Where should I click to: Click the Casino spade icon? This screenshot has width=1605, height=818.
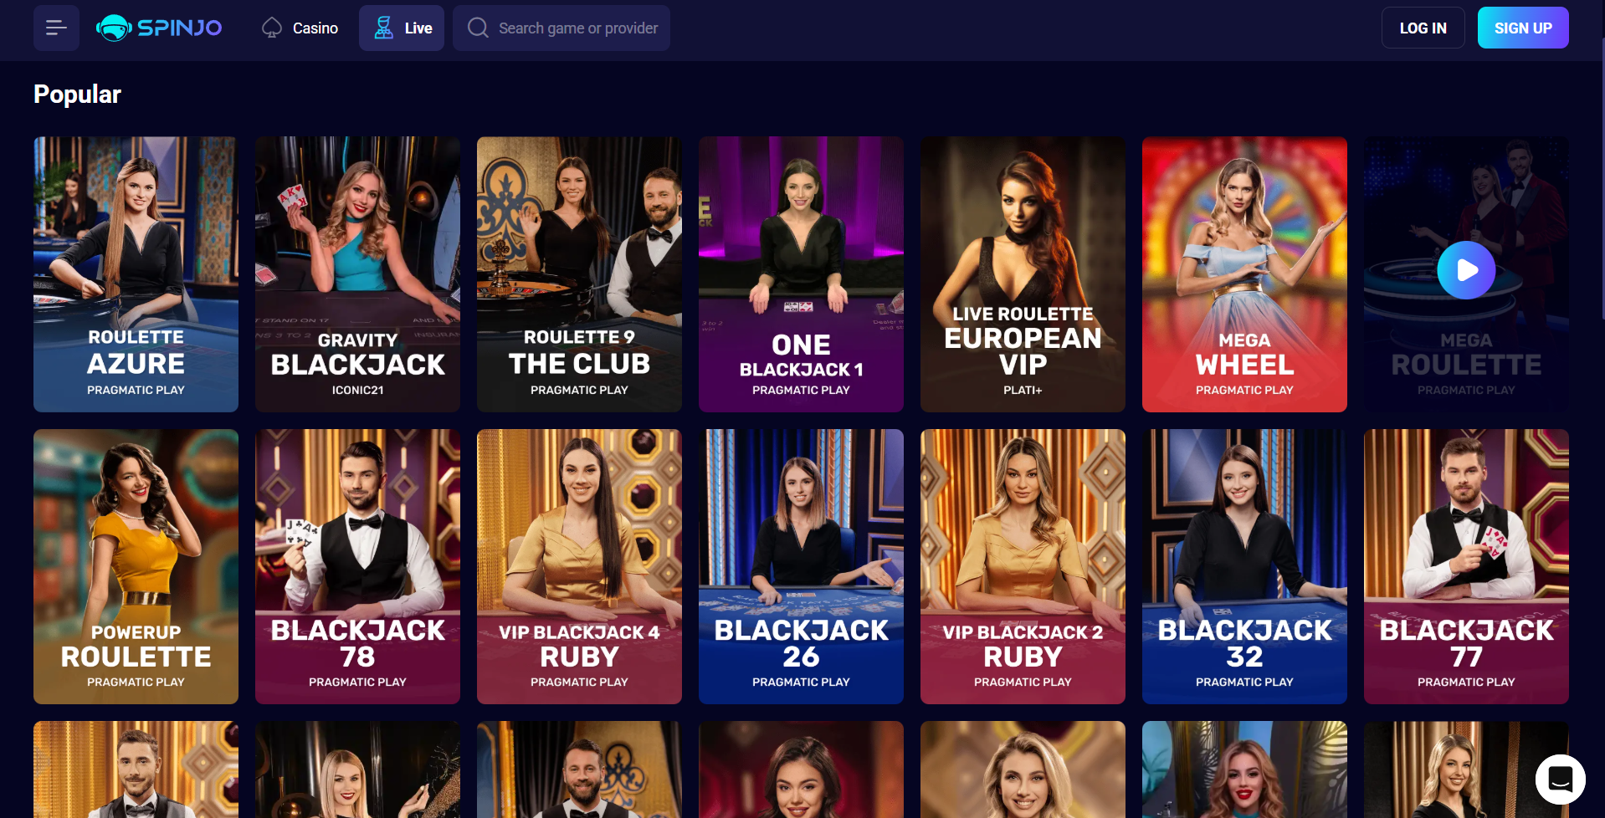272,28
